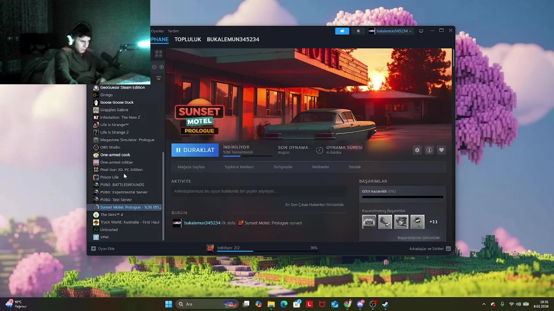Toggle the ready-to-play filter icon
This screenshot has width=554, height=311.
pyautogui.click(x=161, y=67)
